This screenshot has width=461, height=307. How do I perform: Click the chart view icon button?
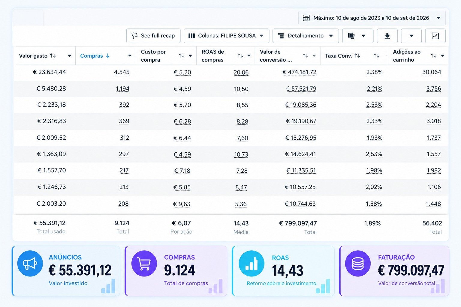pos(435,36)
